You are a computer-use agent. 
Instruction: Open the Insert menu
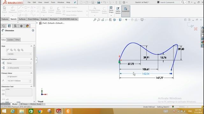47,2
